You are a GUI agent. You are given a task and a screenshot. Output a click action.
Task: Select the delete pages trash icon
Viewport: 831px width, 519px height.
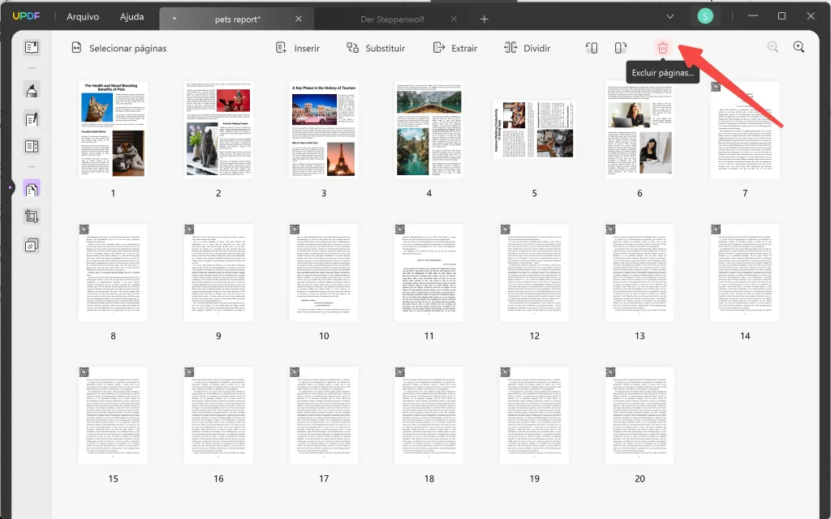[x=663, y=47]
